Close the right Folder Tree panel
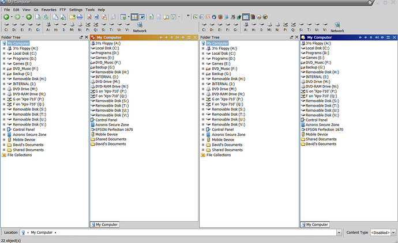 [296, 37]
